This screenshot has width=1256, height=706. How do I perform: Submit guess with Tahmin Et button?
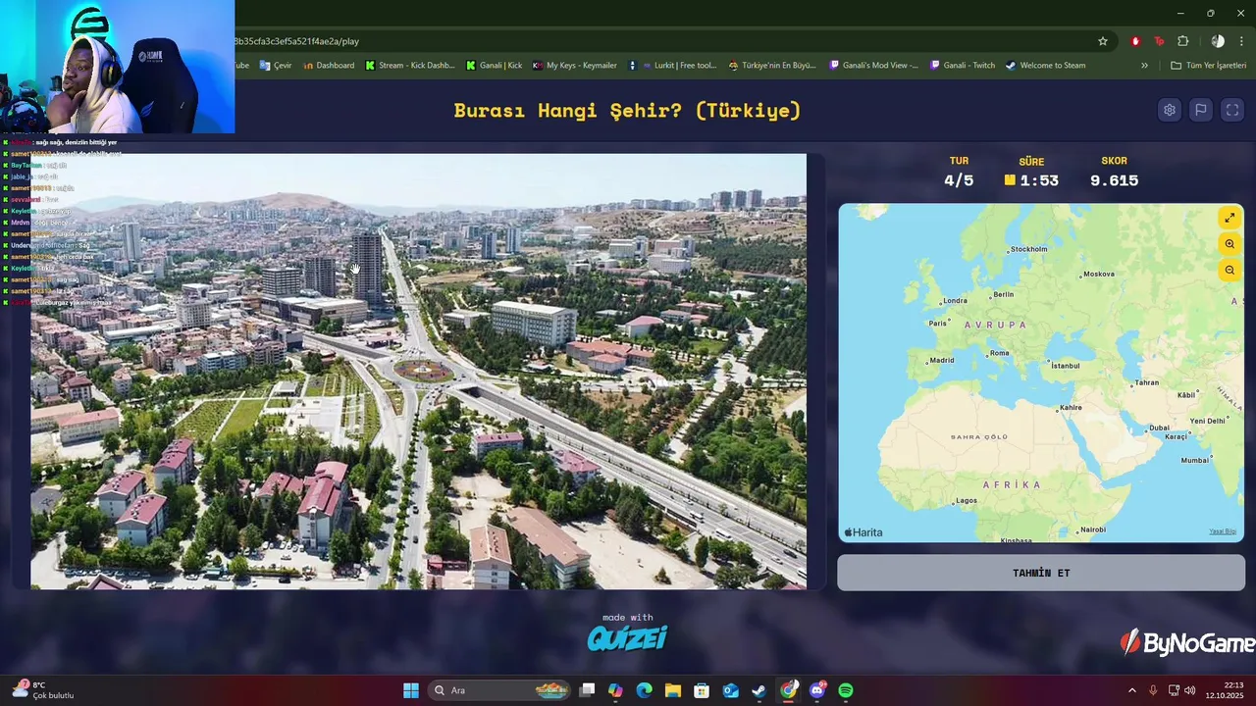[1041, 573]
